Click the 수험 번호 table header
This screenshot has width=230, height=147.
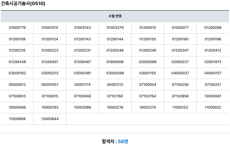(115, 16)
